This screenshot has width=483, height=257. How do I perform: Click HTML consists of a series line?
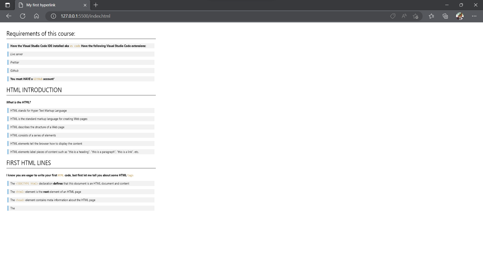click(81, 135)
